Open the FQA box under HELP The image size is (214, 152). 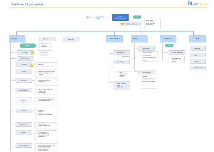(x=198, y=55)
